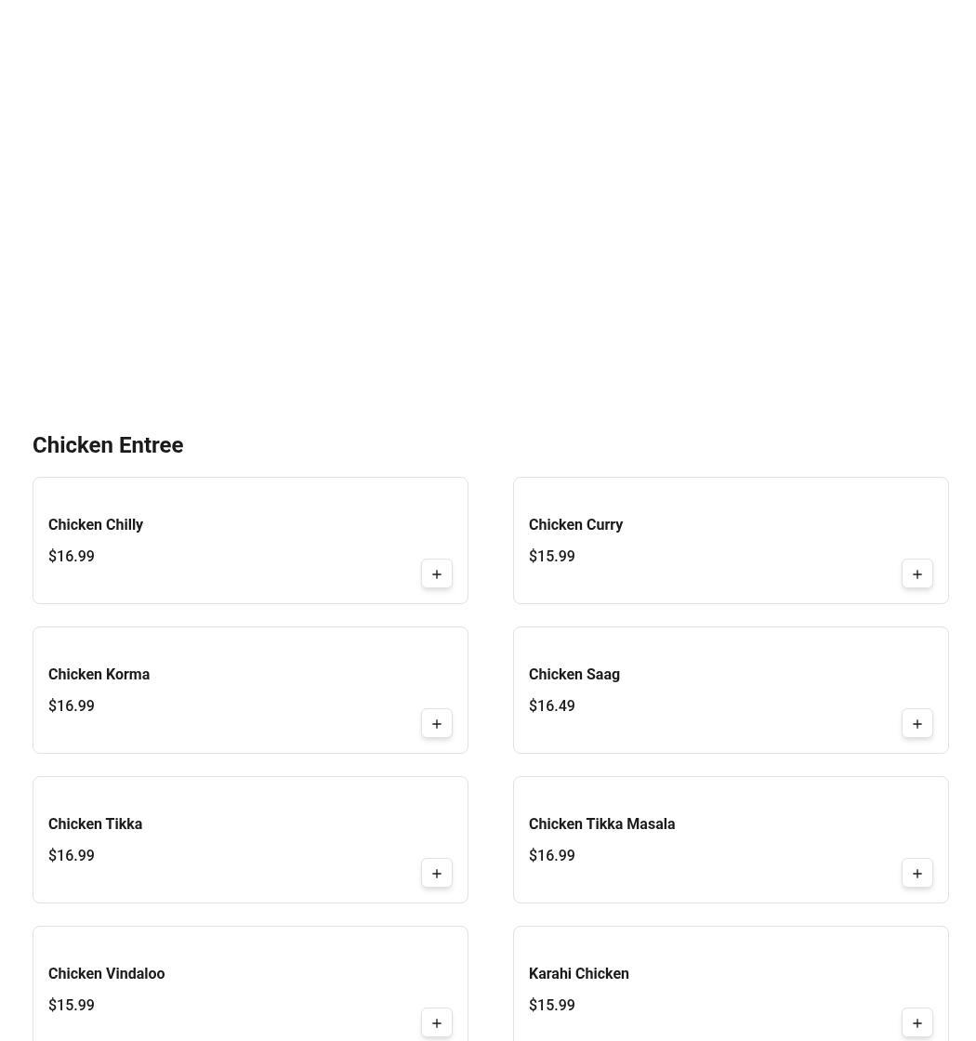Open the Chicken Tikka Masala title
The width and height of the screenshot is (976, 1041).
tap(601, 824)
